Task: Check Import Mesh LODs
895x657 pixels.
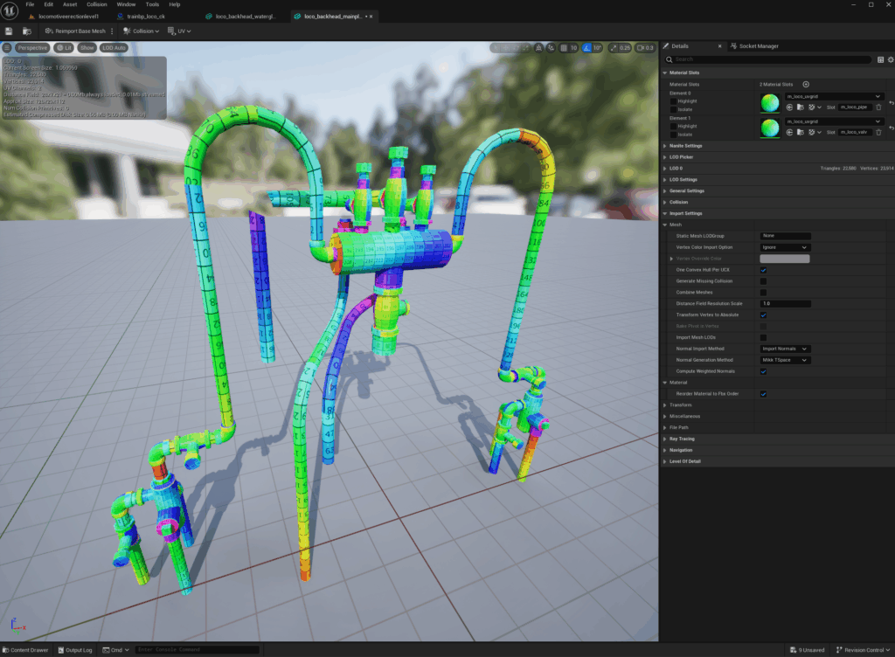Action: (763, 337)
